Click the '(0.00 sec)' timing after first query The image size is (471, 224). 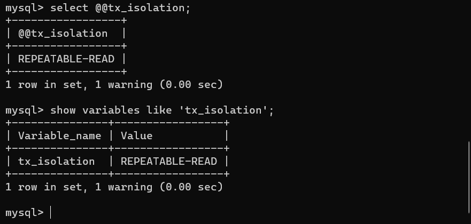[191, 84]
